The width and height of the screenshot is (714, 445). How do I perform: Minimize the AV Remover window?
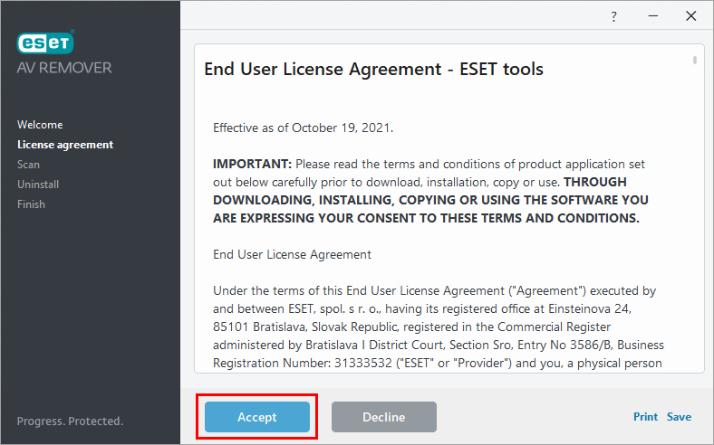pos(653,16)
